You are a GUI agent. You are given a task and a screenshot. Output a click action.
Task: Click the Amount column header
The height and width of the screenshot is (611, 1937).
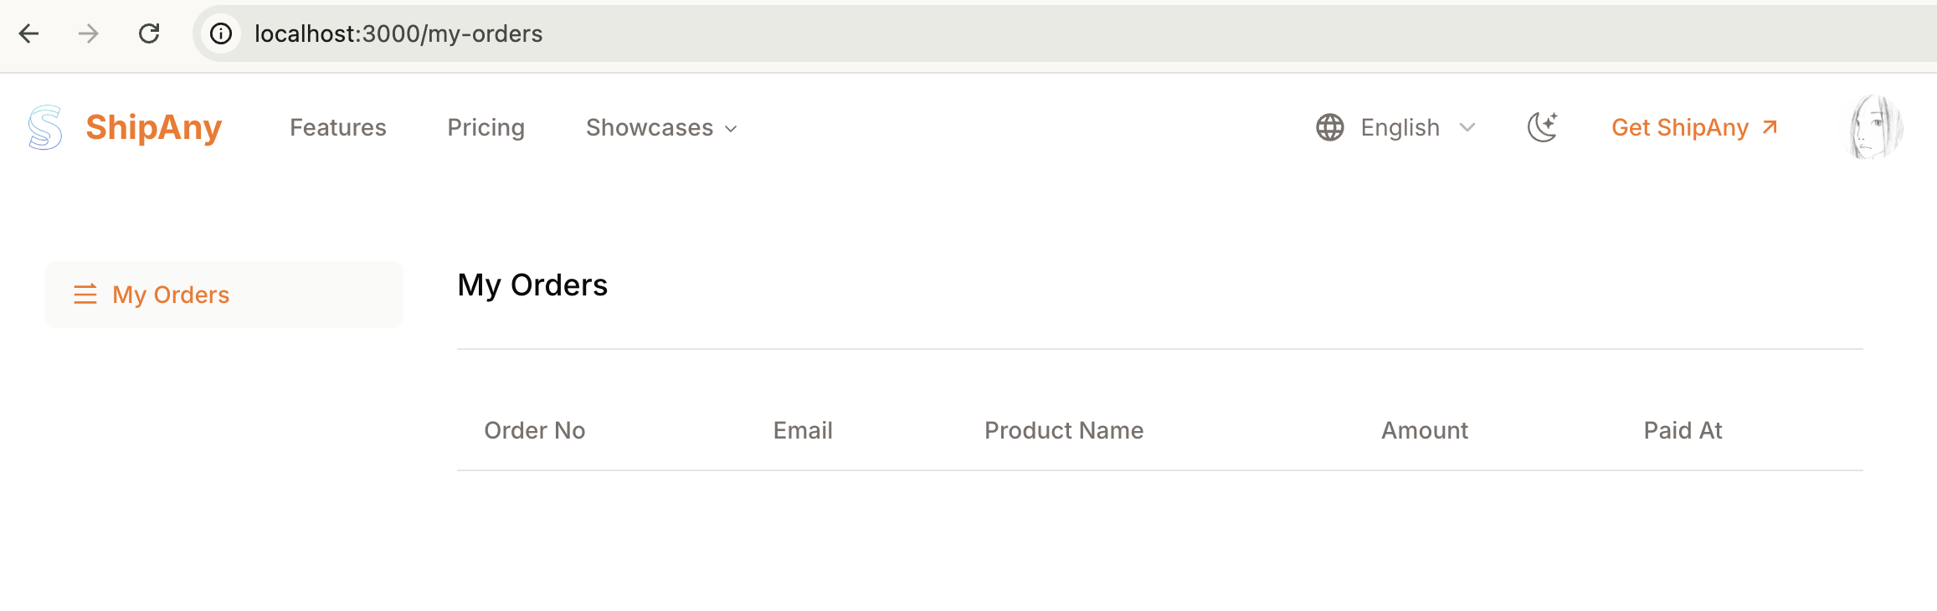click(1425, 430)
